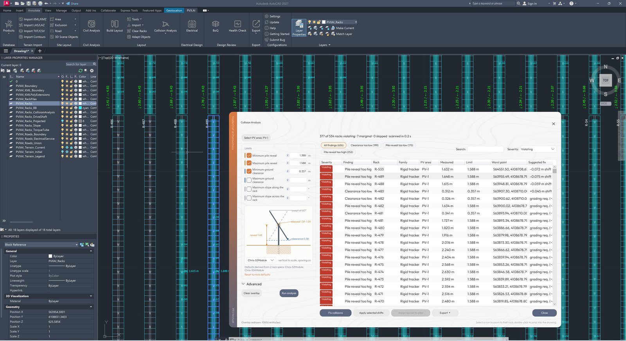The height and width of the screenshot is (341, 626).
Task: Launch Civil Analysis from the ribbon
Action: coord(91,26)
